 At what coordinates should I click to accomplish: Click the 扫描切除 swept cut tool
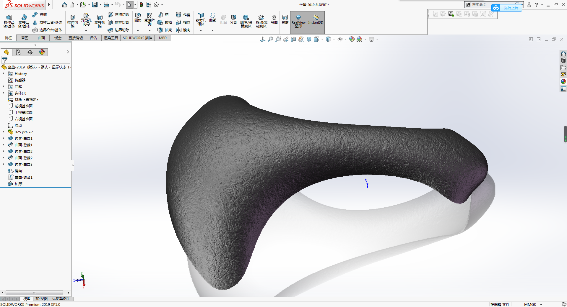(118, 15)
